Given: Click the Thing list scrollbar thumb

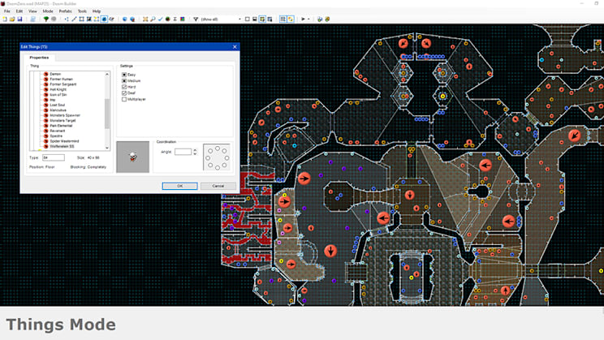Looking at the screenshot, I should coord(107,114).
